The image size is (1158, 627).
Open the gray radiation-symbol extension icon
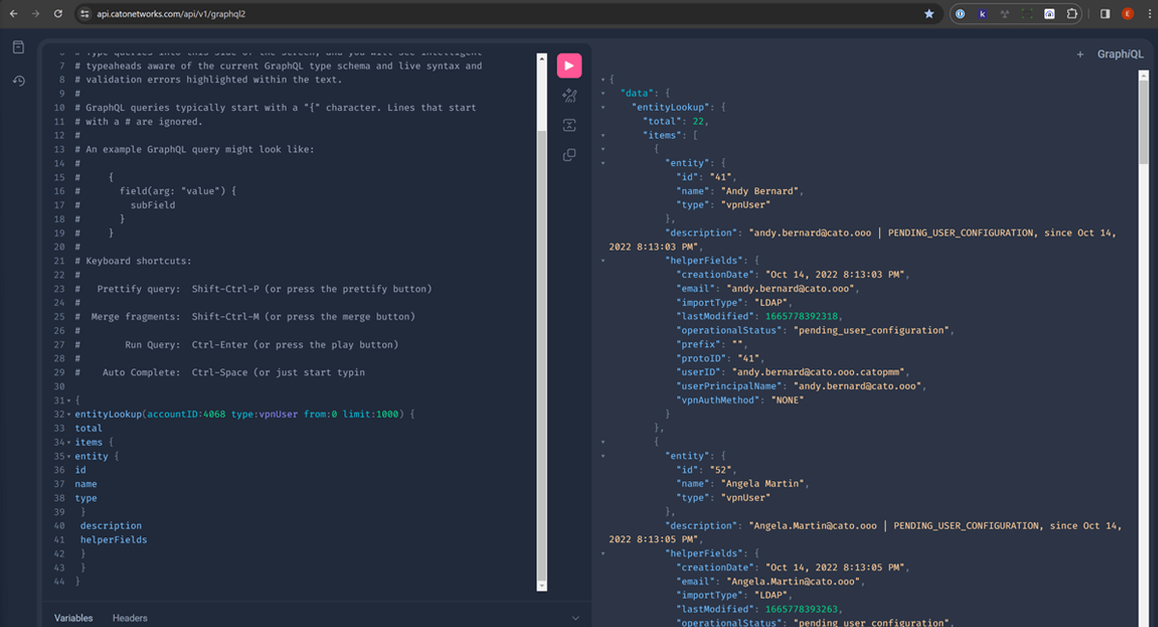click(1005, 14)
